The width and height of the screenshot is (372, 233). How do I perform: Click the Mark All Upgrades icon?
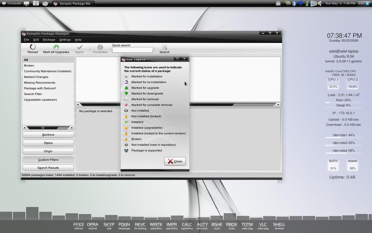[56, 47]
